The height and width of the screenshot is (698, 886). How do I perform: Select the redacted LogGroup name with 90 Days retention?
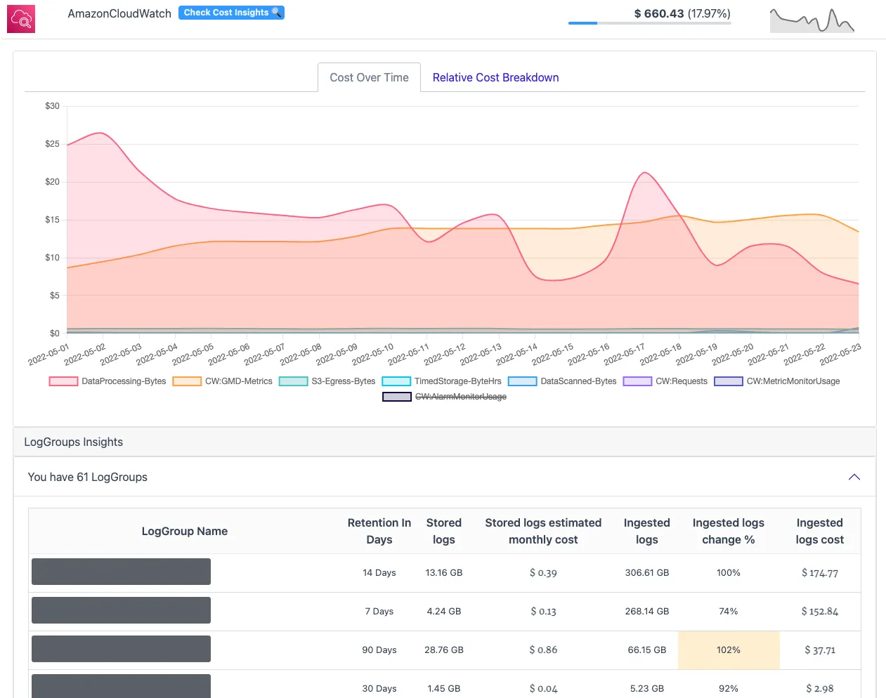click(x=121, y=649)
